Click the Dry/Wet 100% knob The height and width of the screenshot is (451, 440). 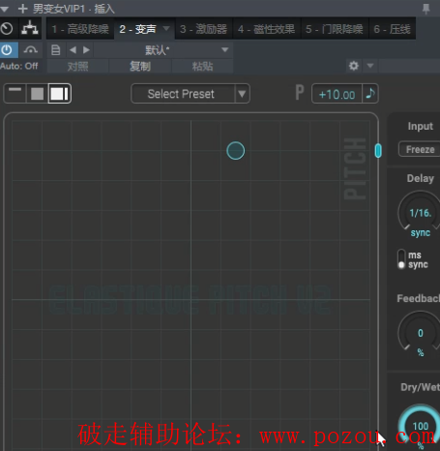(420, 426)
